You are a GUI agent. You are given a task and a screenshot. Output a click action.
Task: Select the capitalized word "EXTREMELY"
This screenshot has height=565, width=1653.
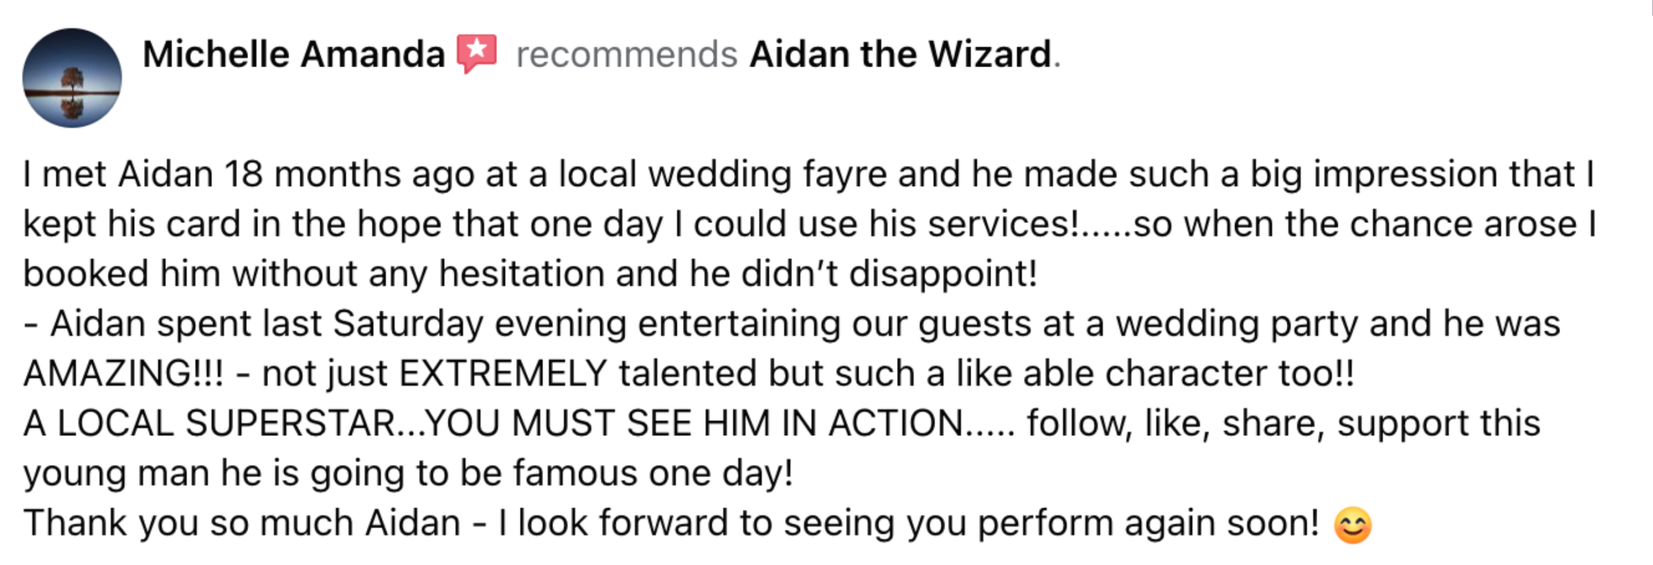503,374
